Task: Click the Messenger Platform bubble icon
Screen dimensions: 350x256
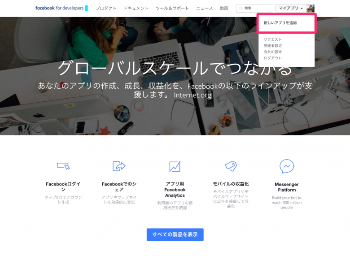Action: click(287, 166)
